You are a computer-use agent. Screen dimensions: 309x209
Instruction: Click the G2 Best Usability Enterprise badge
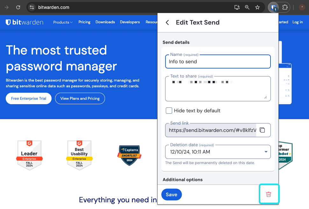click(x=79, y=155)
